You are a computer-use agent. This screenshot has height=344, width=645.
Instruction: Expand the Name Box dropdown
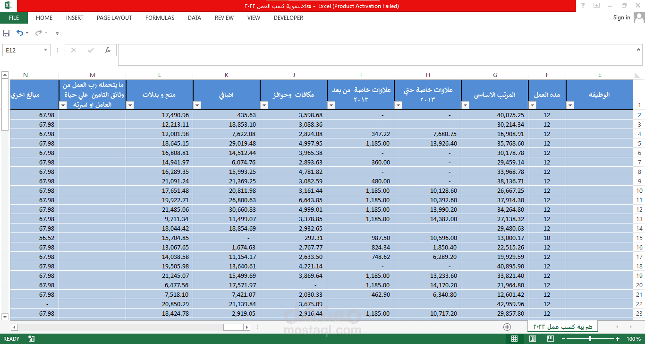[x=46, y=50]
